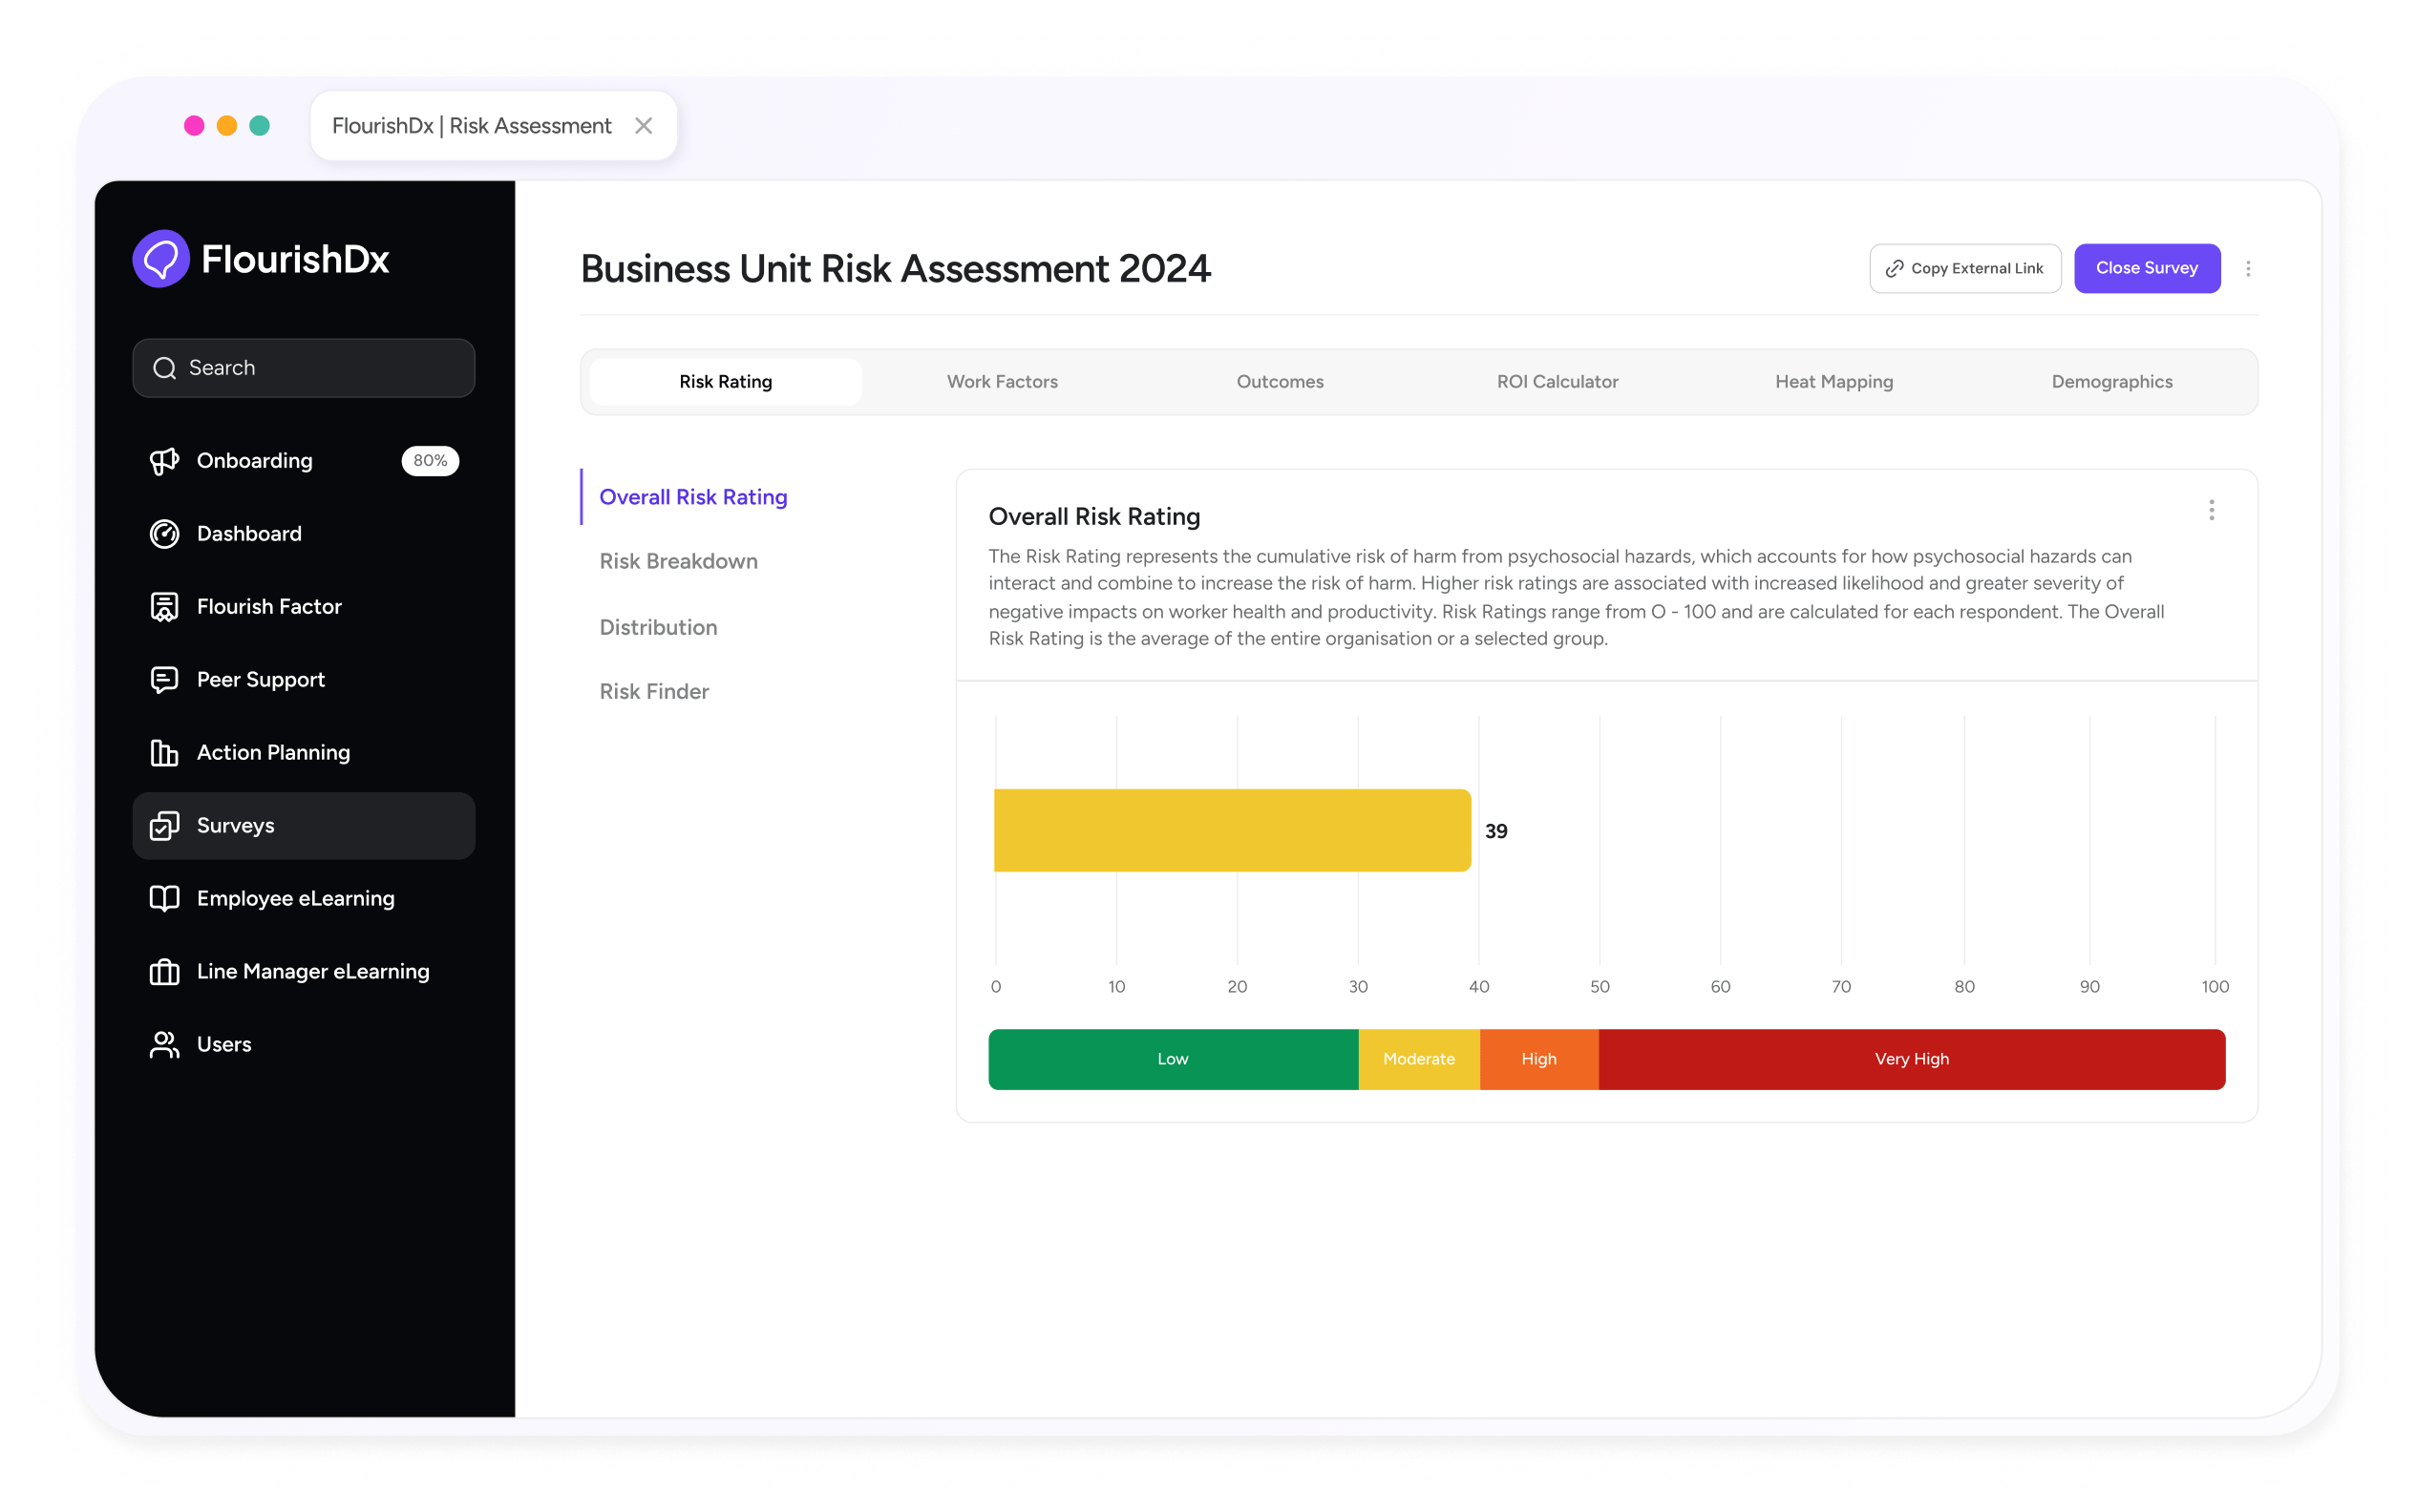Open the Heat Mapping tab
The height and width of the screenshot is (1512, 2416).
coord(1833,382)
